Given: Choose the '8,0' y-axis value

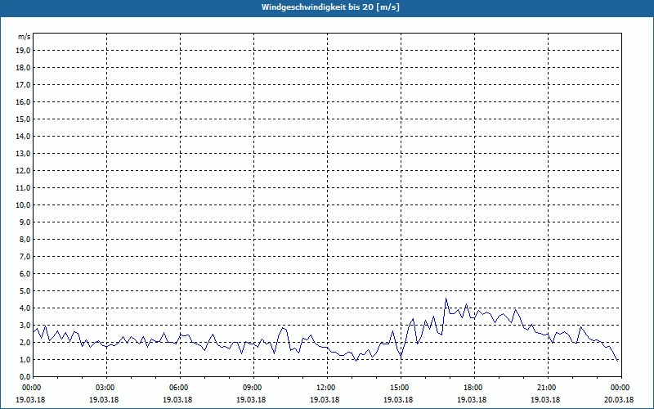Looking at the screenshot, I should click(25, 239).
